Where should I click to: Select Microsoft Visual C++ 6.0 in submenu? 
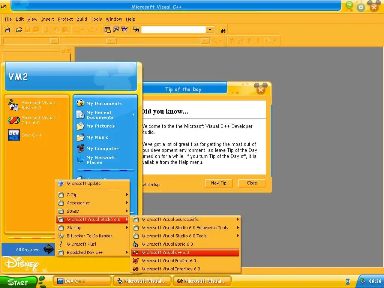[185, 252]
